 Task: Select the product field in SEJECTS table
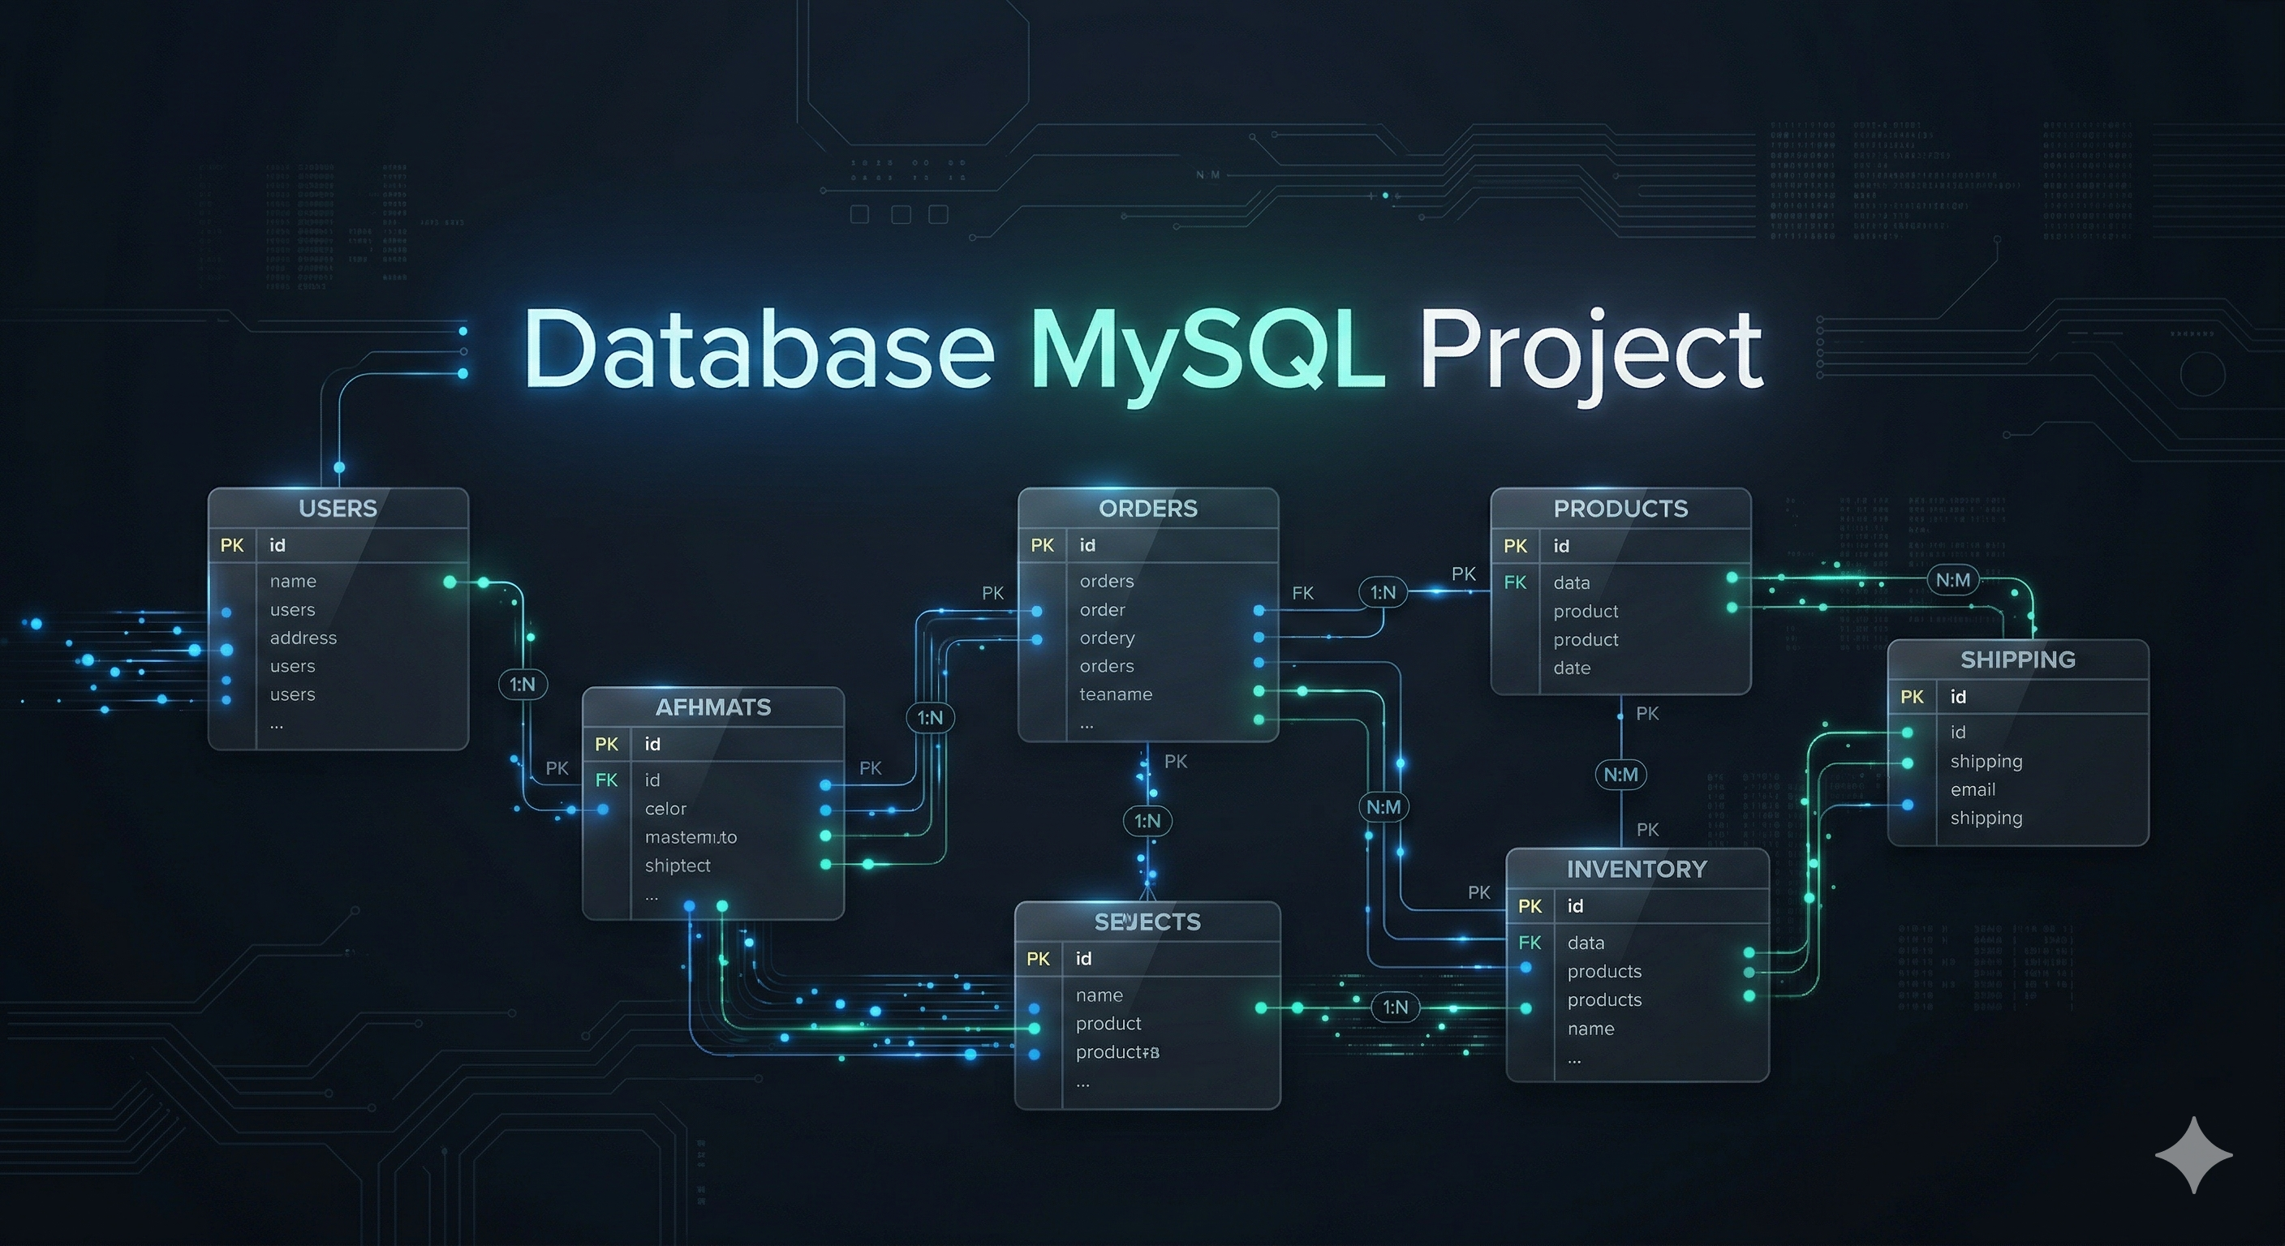pyautogui.click(x=1108, y=1024)
